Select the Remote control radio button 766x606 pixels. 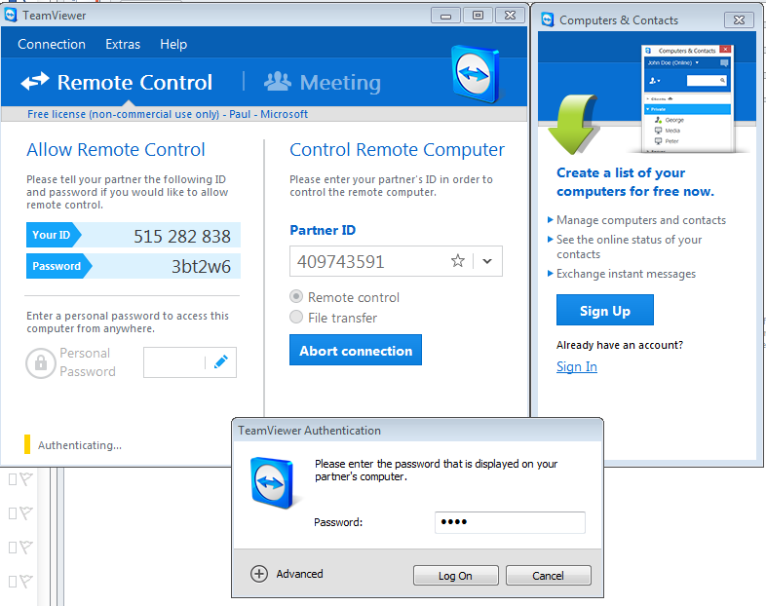[296, 296]
